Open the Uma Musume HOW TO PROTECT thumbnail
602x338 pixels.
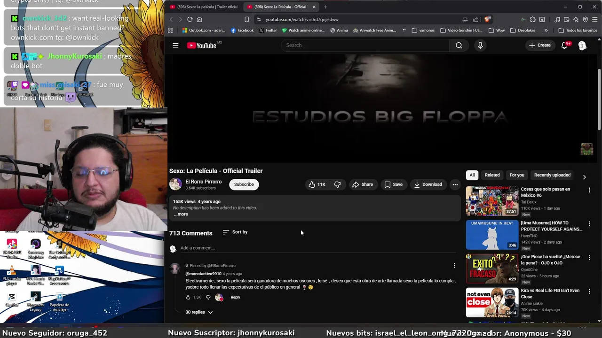pyautogui.click(x=492, y=235)
